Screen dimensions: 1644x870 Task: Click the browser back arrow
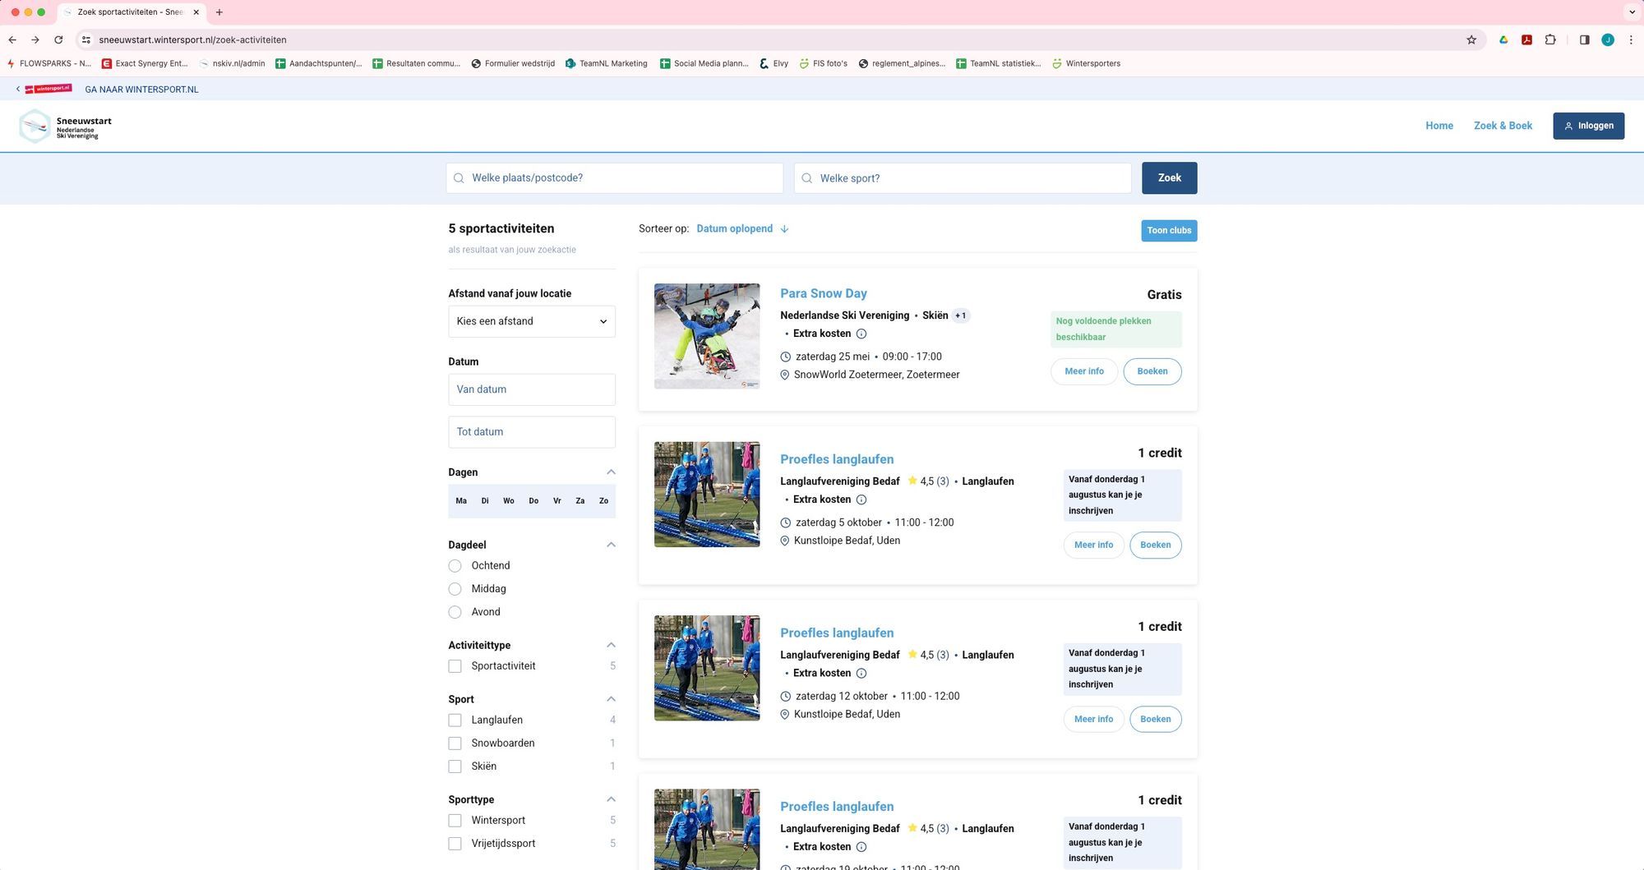point(12,39)
